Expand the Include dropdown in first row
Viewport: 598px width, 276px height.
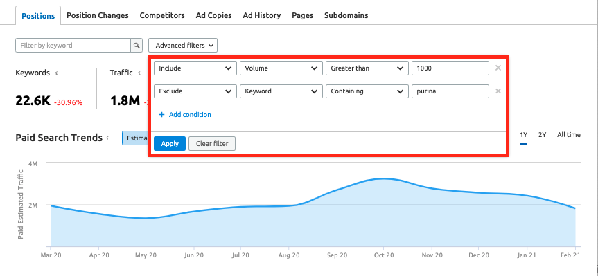195,68
